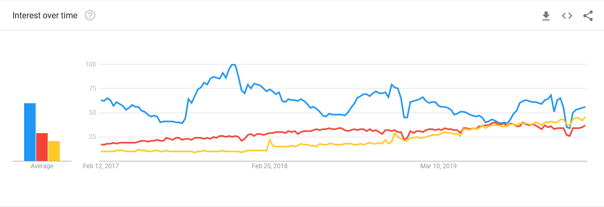
Task: Click the share icon
Action: [588, 16]
